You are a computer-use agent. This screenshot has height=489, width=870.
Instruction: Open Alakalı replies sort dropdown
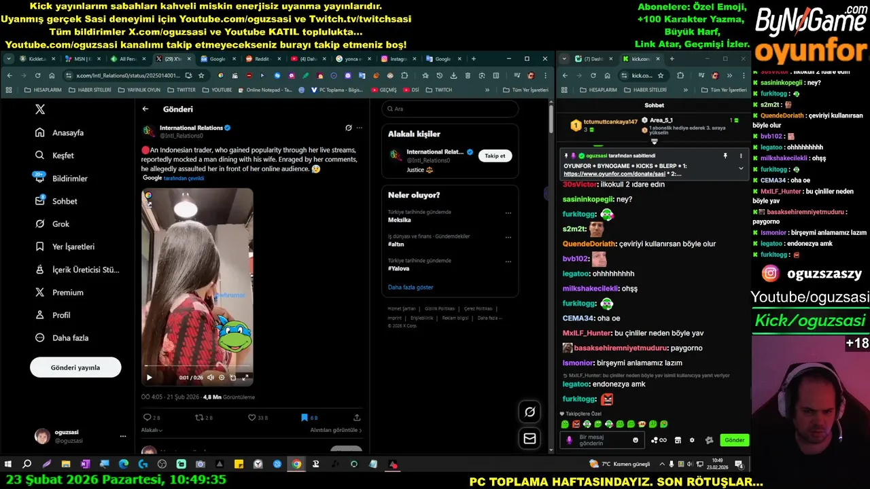(152, 430)
